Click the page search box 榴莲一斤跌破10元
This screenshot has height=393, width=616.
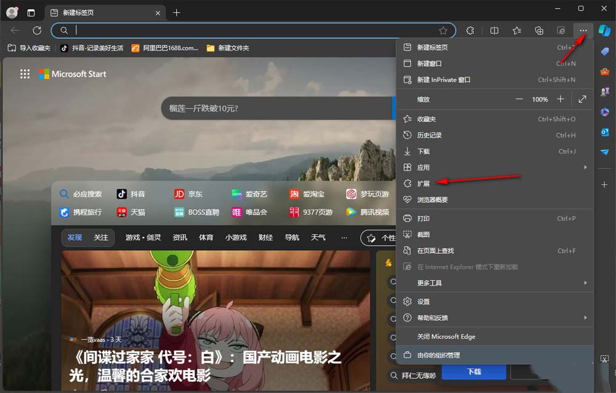[277, 108]
